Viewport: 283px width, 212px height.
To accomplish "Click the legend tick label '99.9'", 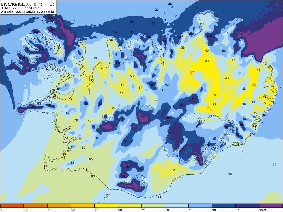I will (263, 210).
